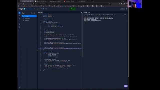
Task: Clear the console output
Action: click(x=126, y=15)
